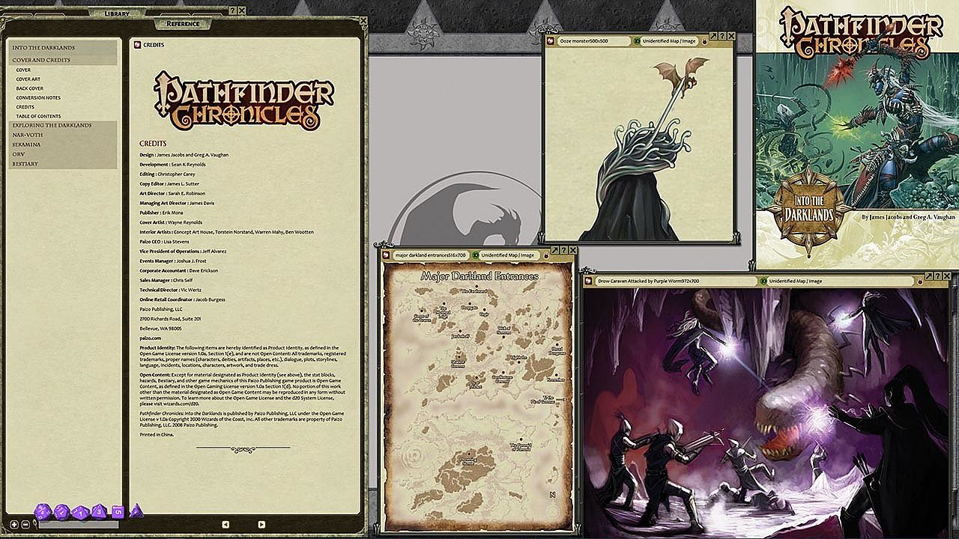
Task: Toggle the lock on darkland entrances window
Action: pos(545,257)
